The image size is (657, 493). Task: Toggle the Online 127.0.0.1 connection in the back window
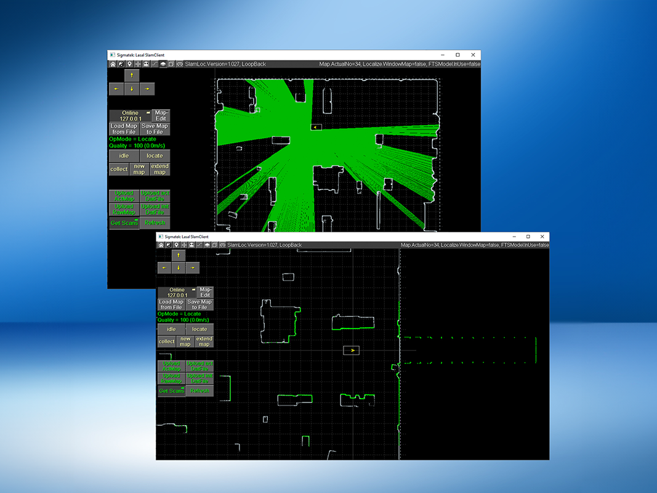coord(131,116)
